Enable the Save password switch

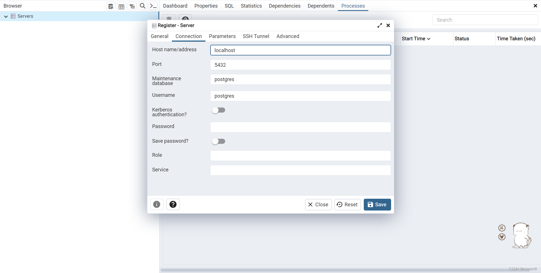[218, 141]
